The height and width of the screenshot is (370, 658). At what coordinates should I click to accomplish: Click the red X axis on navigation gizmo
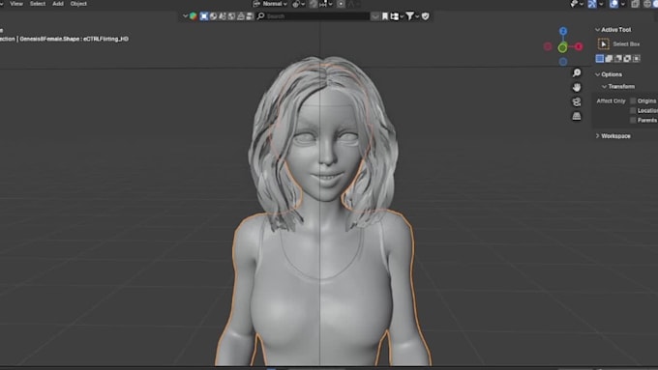coord(579,46)
